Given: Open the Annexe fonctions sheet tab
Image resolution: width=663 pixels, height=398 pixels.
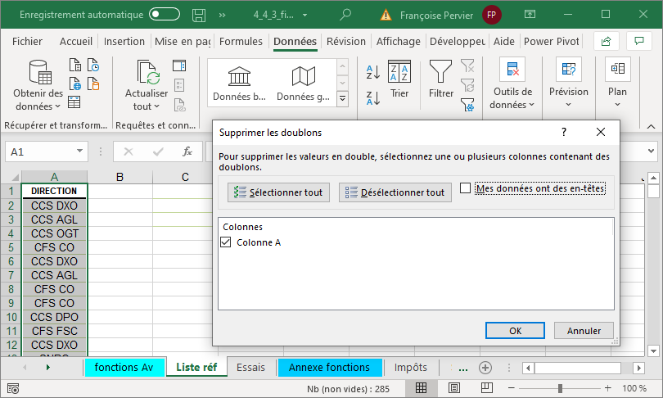Looking at the screenshot, I should 330,367.
